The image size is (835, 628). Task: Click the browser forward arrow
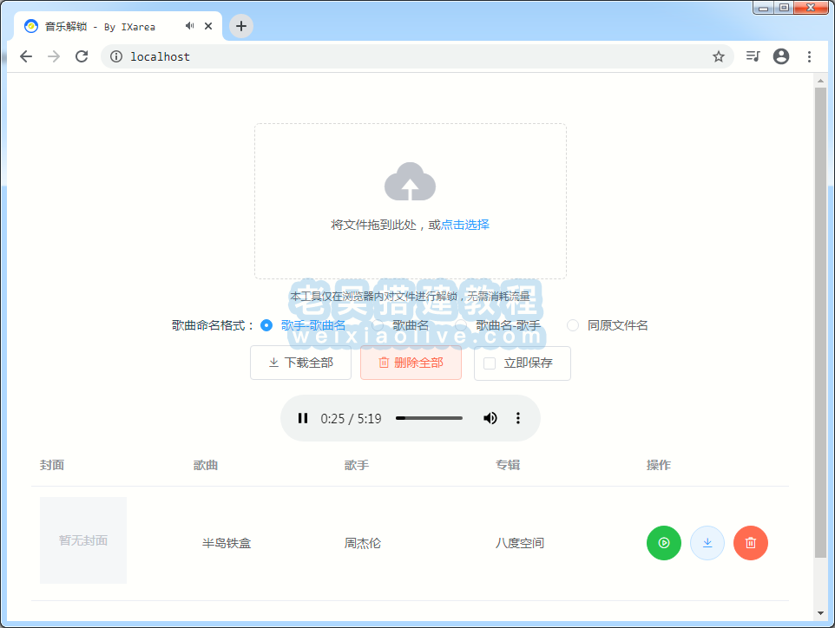pyautogui.click(x=54, y=56)
